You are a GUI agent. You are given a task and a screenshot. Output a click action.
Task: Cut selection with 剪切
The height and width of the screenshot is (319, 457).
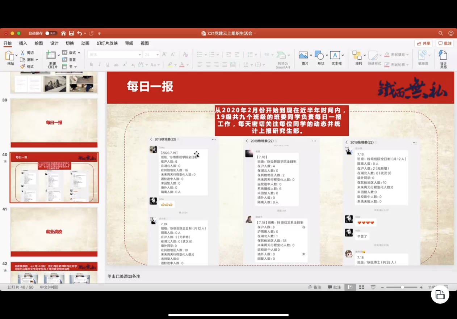click(x=27, y=53)
